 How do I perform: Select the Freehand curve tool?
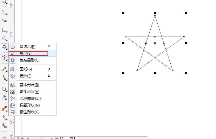point(4,12)
